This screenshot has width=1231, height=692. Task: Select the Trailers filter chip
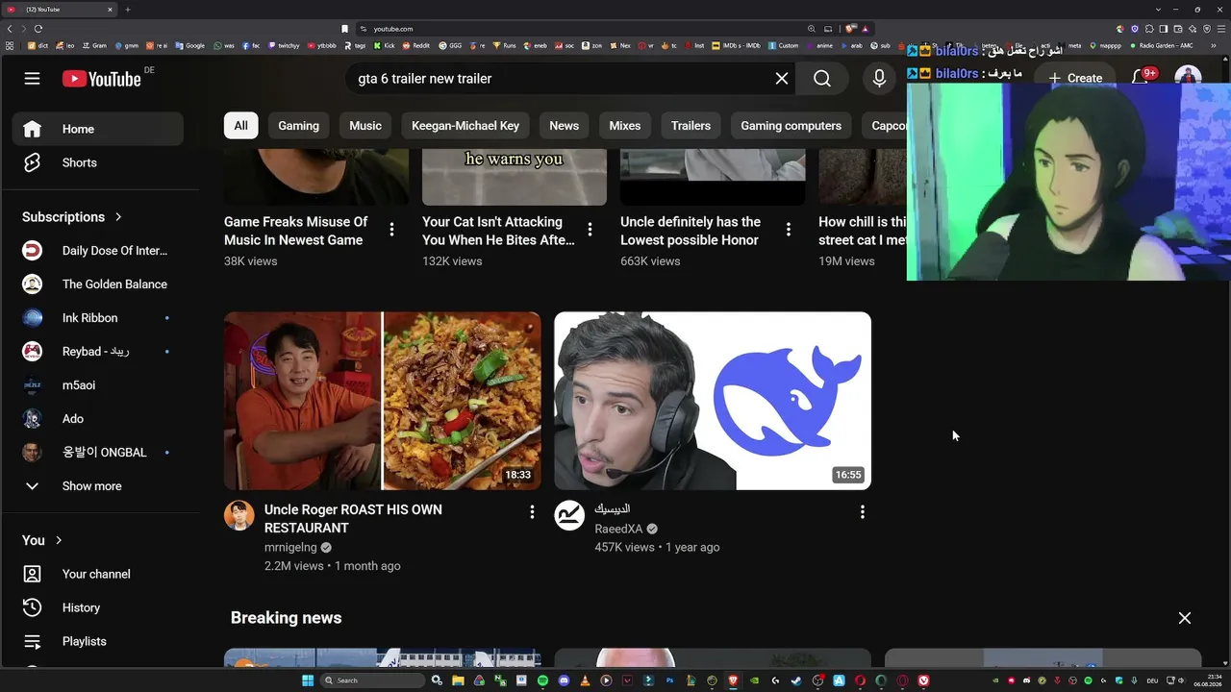691,126
